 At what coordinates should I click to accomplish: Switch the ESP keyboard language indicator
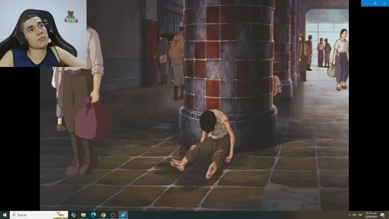coord(360,215)
